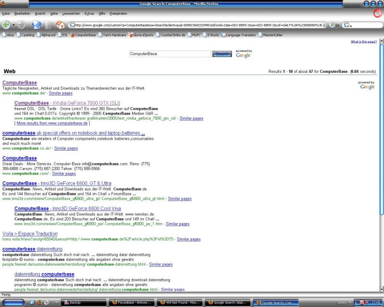Click the Google logo beside the results
384x307 pixels.
coord(367,87)
